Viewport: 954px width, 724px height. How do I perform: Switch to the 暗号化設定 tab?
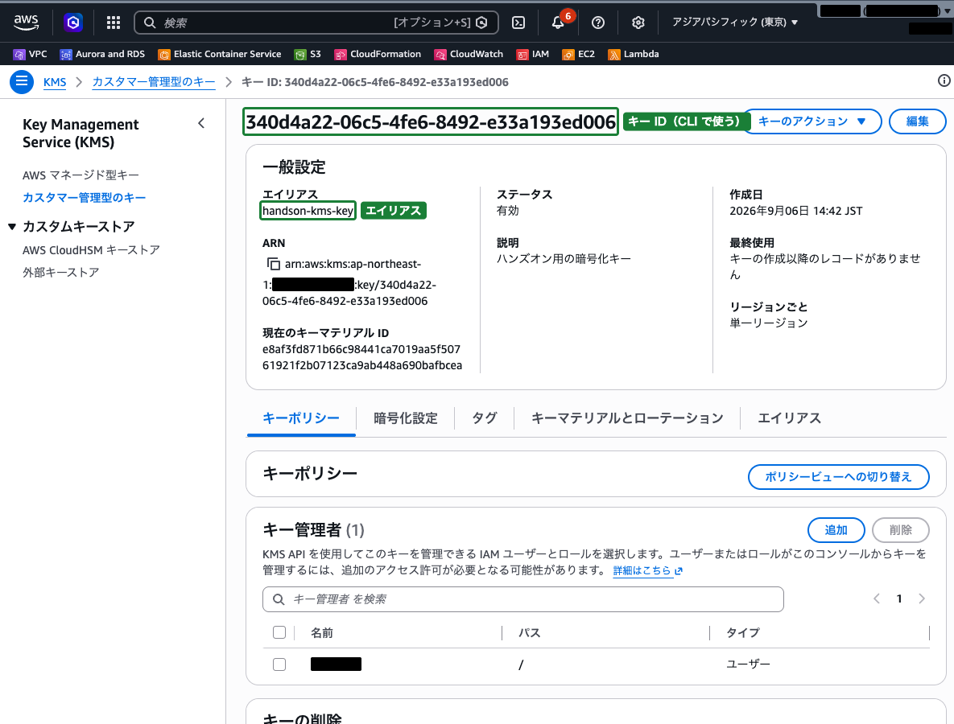point(405,418)
